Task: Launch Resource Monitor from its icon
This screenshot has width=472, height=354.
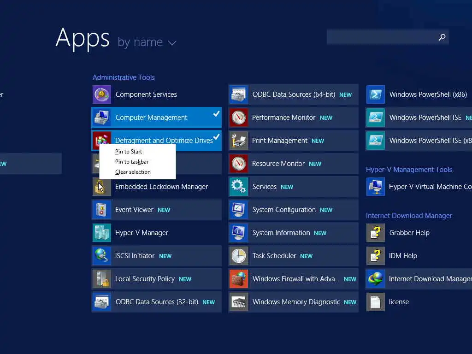Action: 239,164
